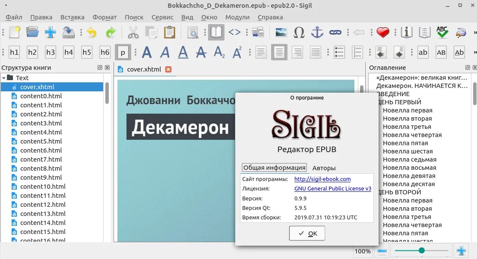The image size is (477, 259).
Task: Justify text alignment
Action: (315, 52)
